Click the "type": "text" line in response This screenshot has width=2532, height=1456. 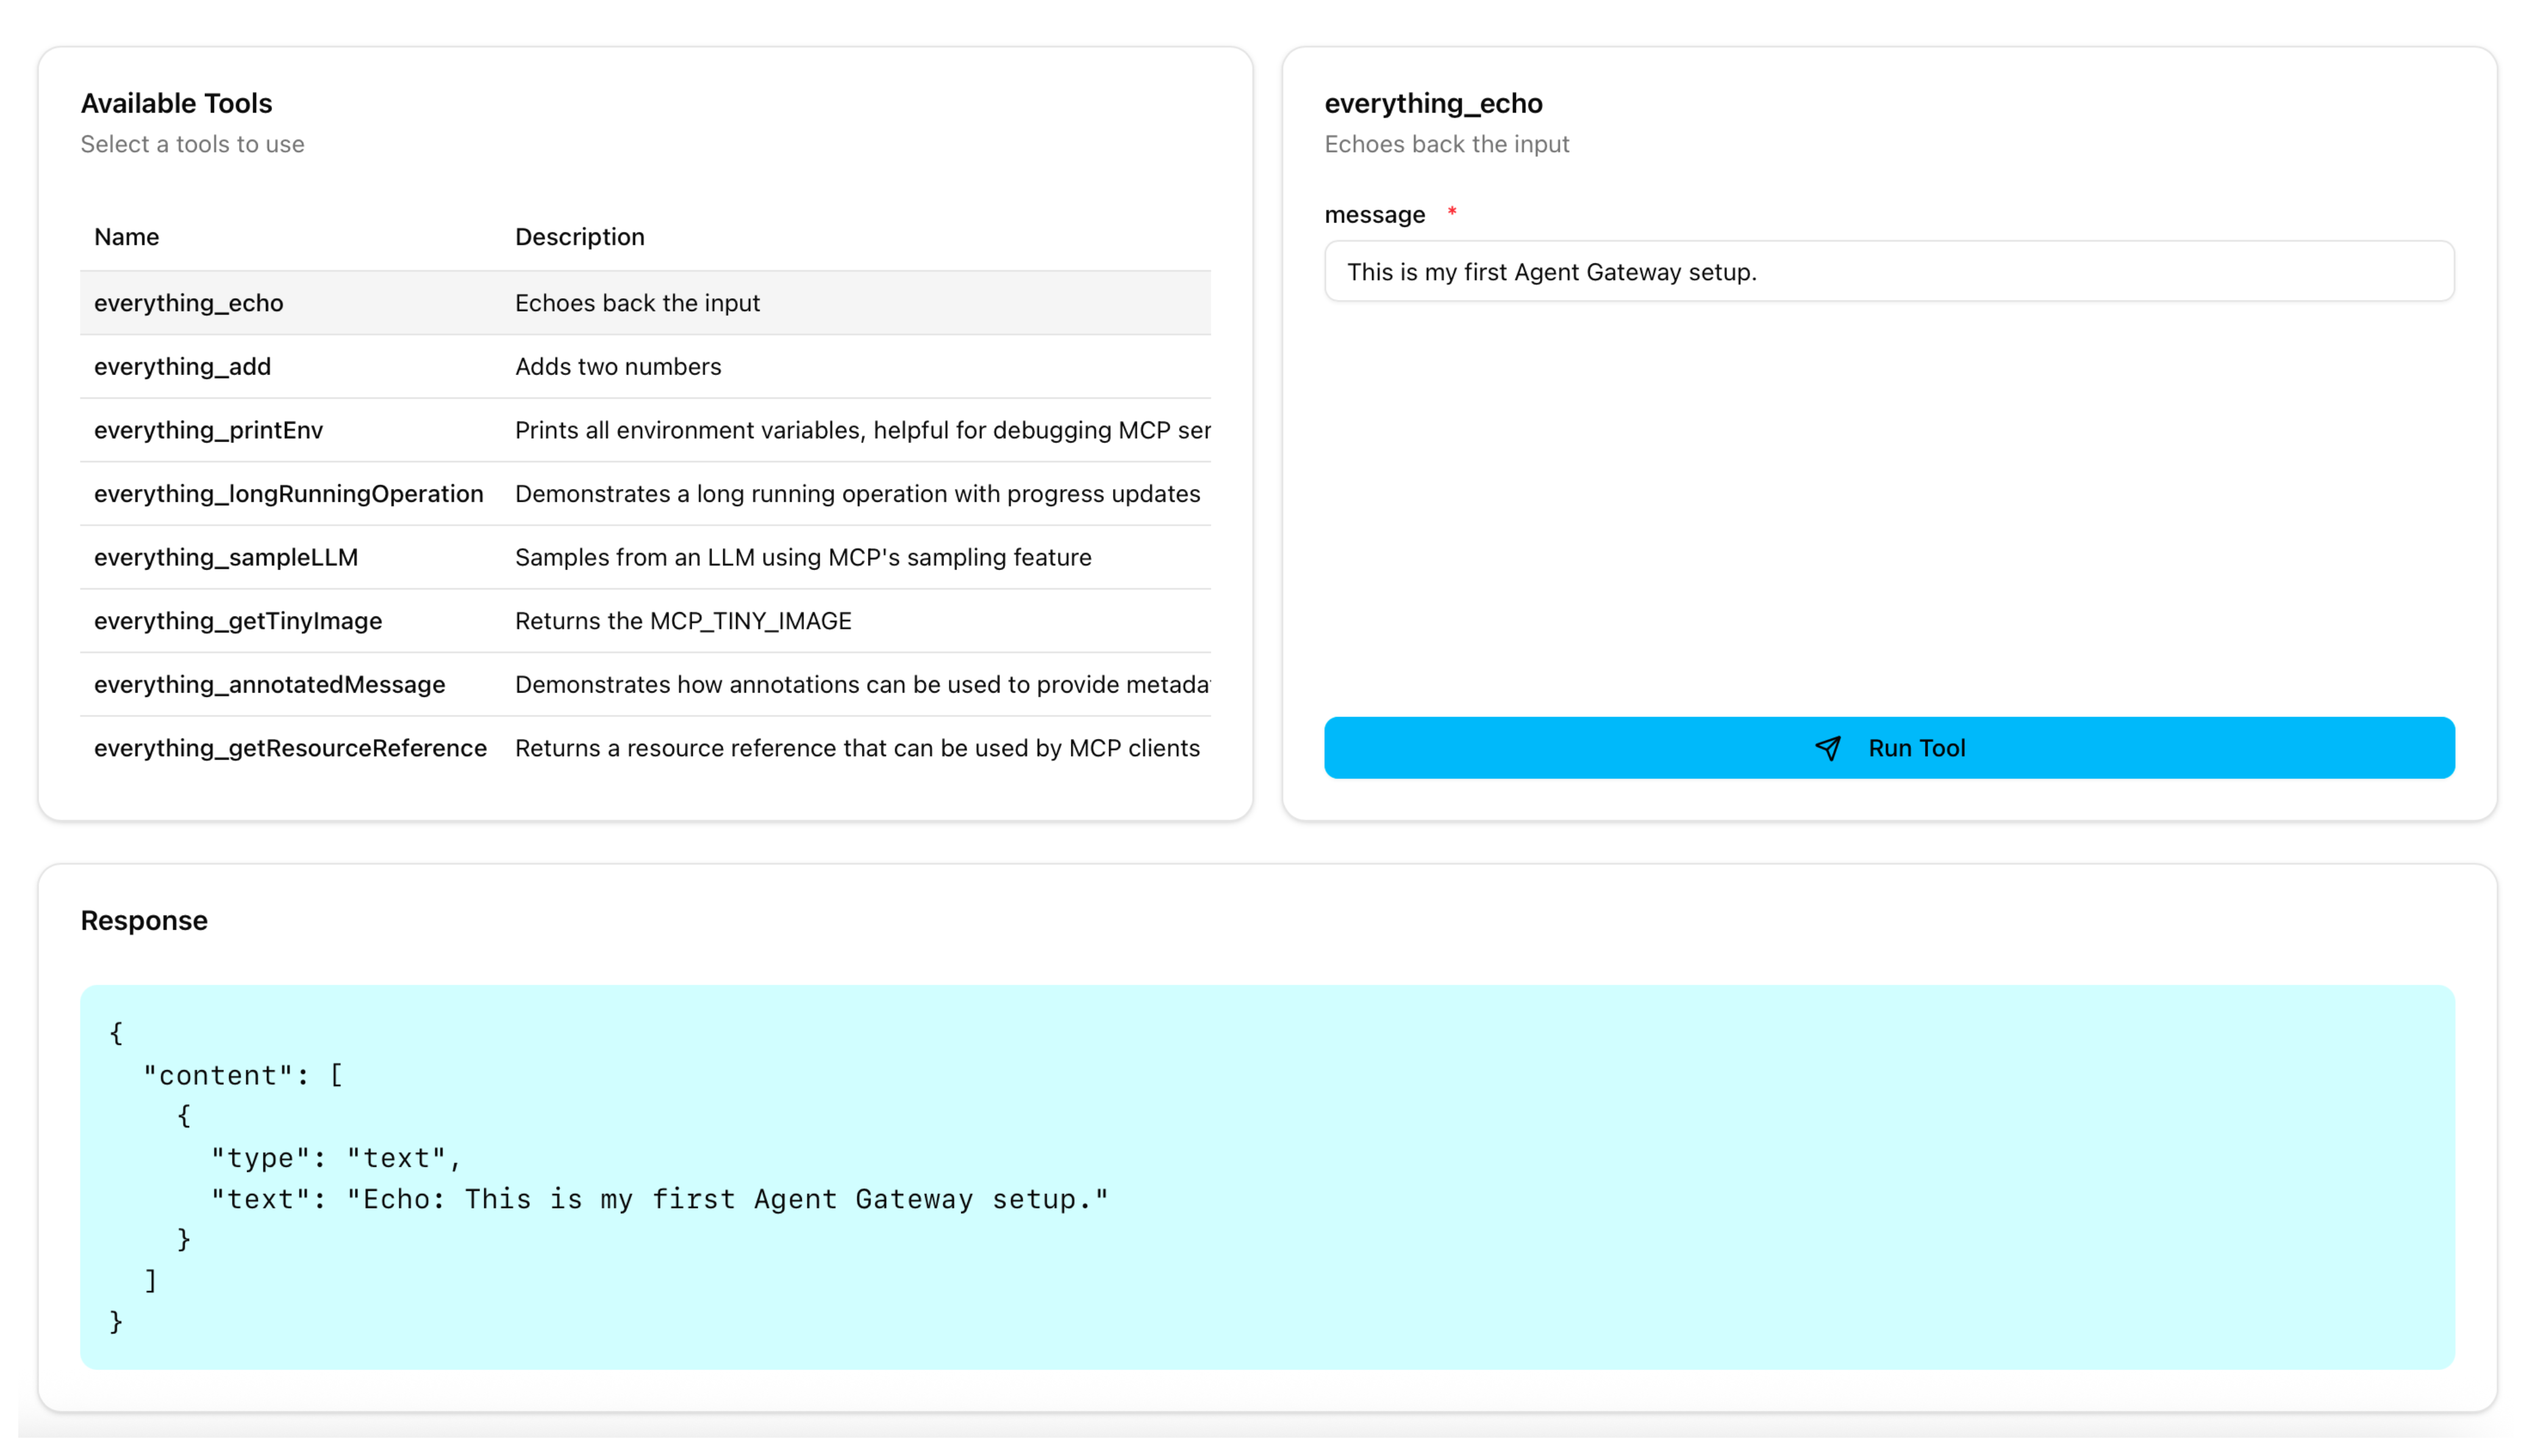(x=336, y=1158)
